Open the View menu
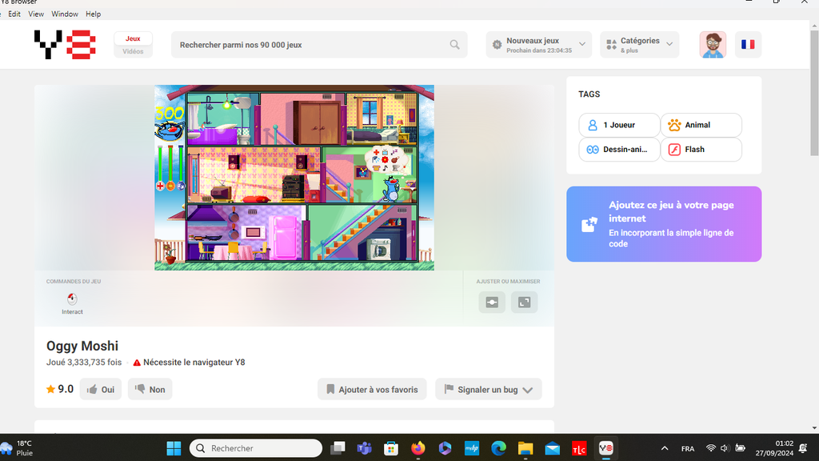Screen dimensions: 819x461 36,14
